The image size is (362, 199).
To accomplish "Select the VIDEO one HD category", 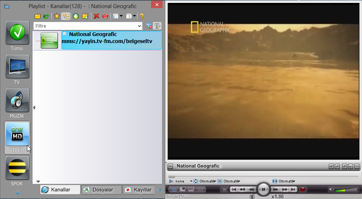I will click(17, 134).
